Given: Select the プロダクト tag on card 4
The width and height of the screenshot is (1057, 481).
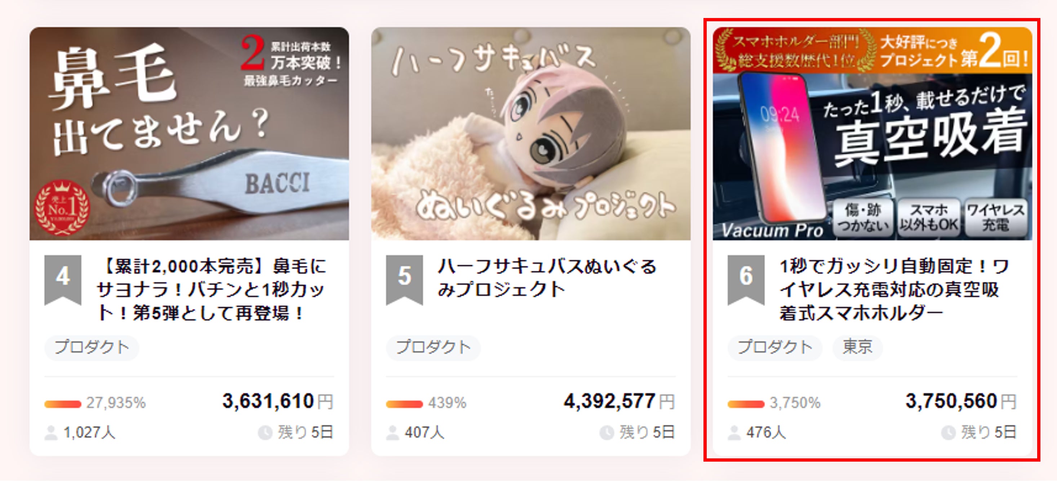Looking at the screenshot, I should click(x=92, y=348).
